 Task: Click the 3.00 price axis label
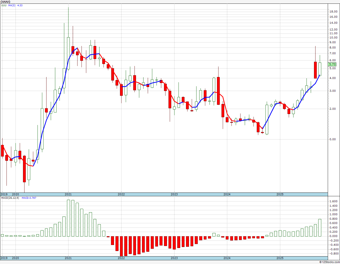pyautogui.click(x=333, y=91)
